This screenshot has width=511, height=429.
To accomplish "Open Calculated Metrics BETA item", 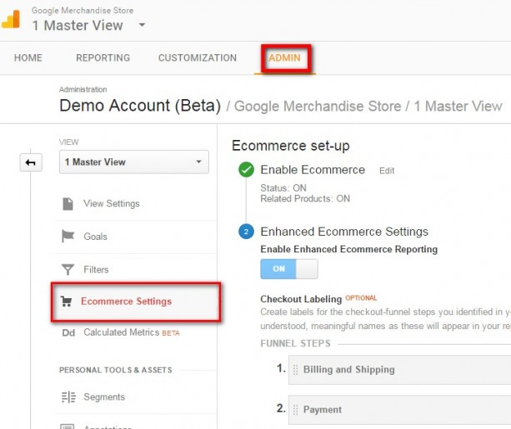I will 132,332.
